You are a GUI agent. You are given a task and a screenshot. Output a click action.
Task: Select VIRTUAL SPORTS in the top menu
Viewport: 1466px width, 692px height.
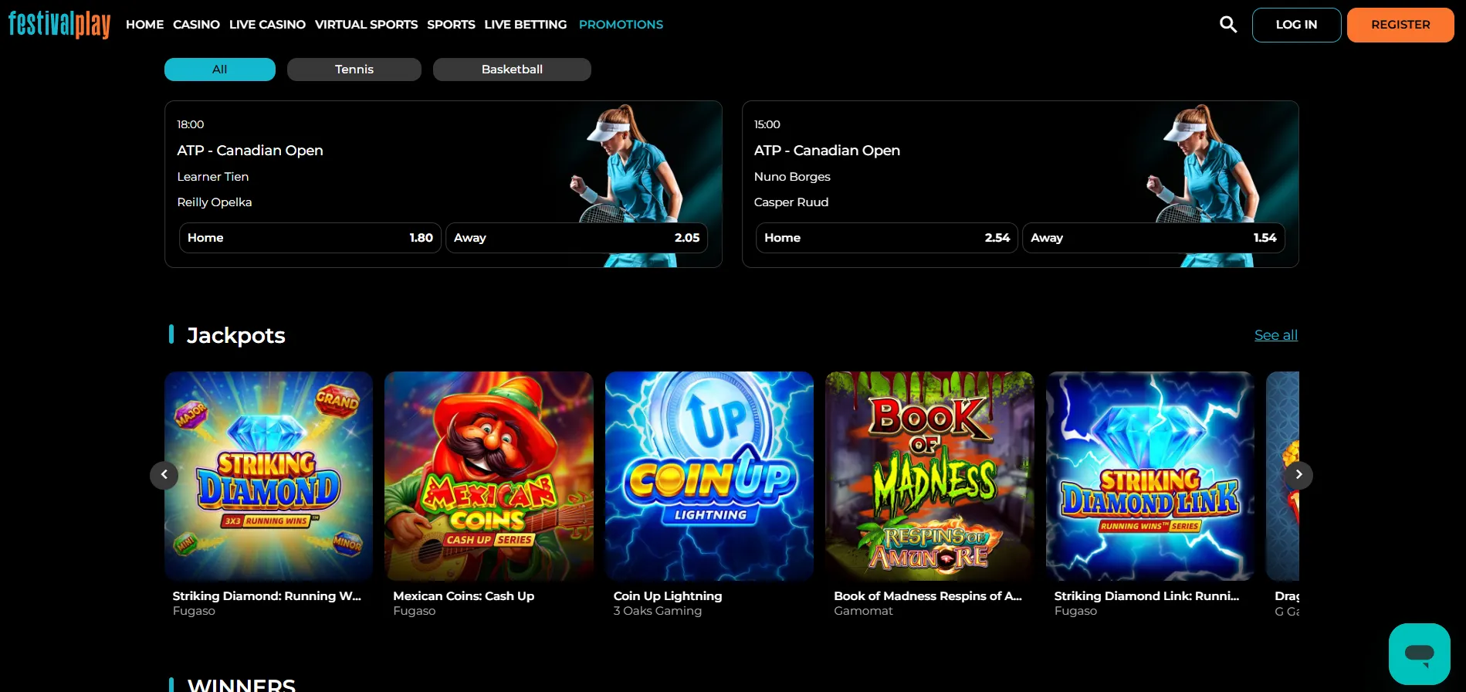[366, 25]
